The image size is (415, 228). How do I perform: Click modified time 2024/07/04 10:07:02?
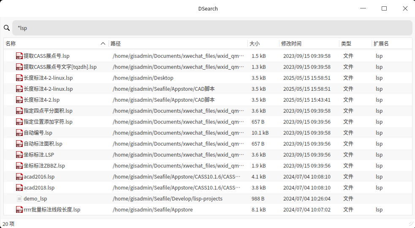coord(307,210)
